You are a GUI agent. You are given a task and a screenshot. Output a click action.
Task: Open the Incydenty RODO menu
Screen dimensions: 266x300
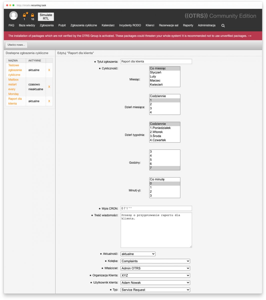pyautogui.click(x=130, y=25)
